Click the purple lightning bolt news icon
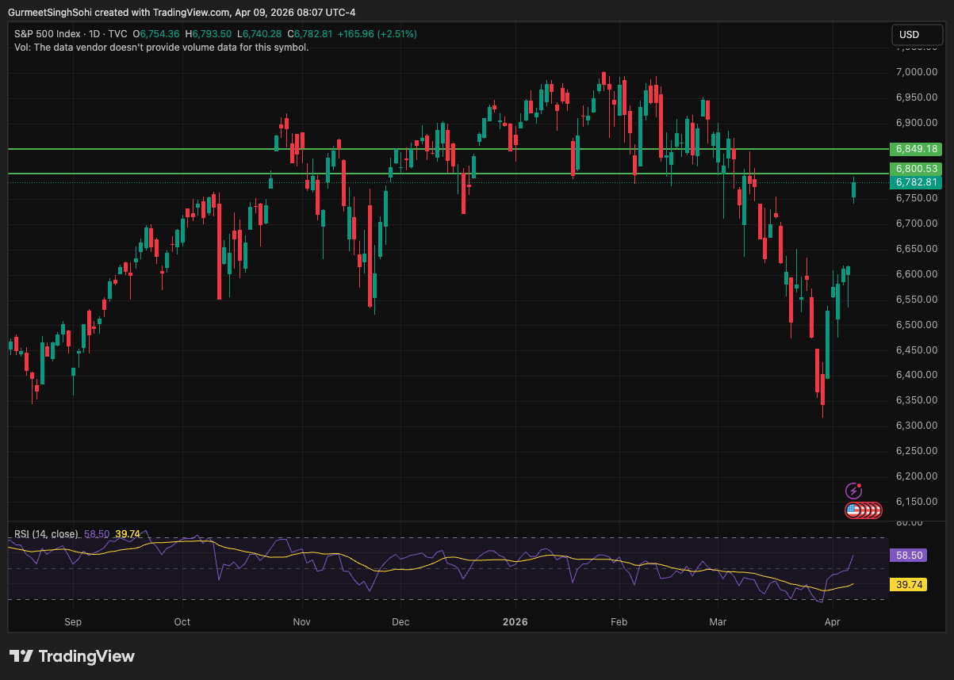The height and width of the screenshot is (680, 954). coord(853,491)
